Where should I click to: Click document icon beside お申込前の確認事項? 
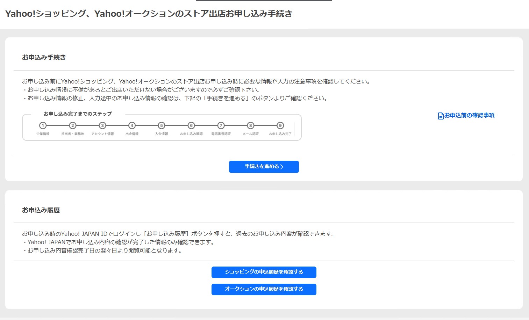441,116
